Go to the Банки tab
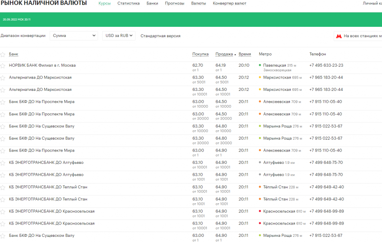The image size is (382, 242). click(x=152, y=3)
